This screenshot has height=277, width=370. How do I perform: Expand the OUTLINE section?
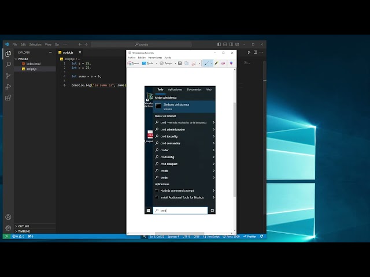click(23, 226)
